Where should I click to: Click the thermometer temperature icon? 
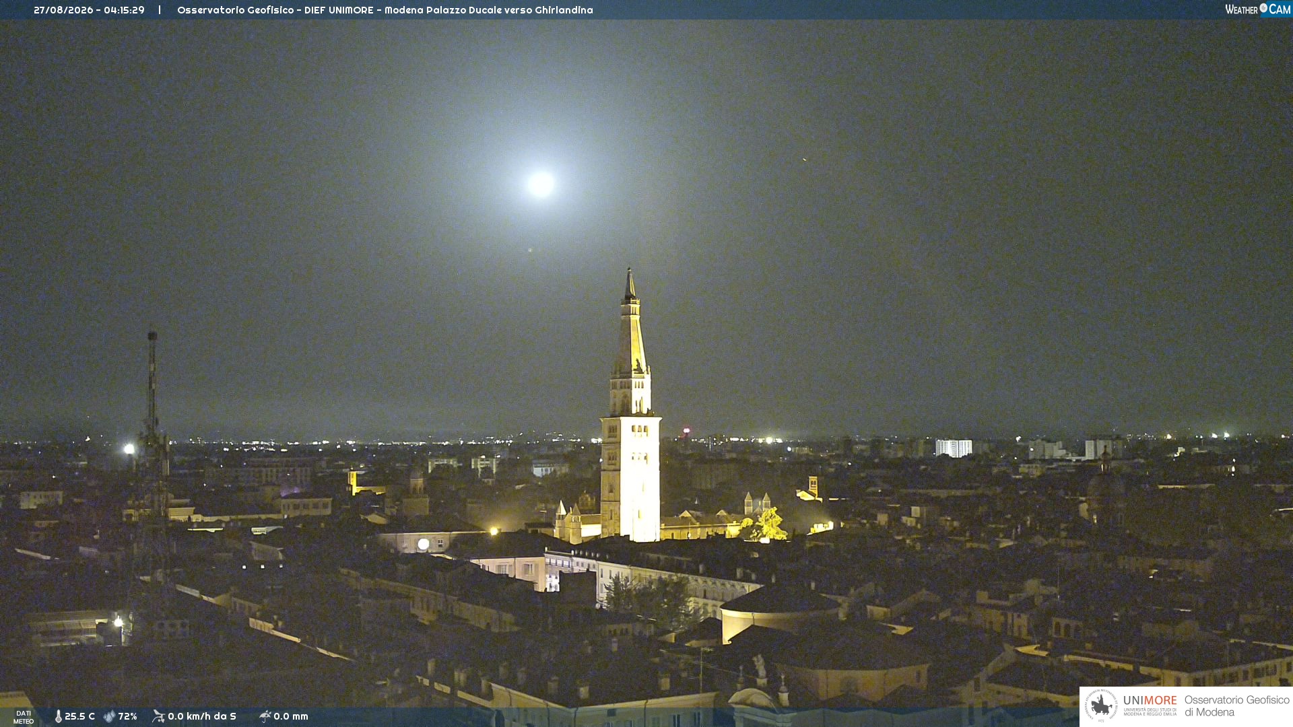tap(59, 716)
